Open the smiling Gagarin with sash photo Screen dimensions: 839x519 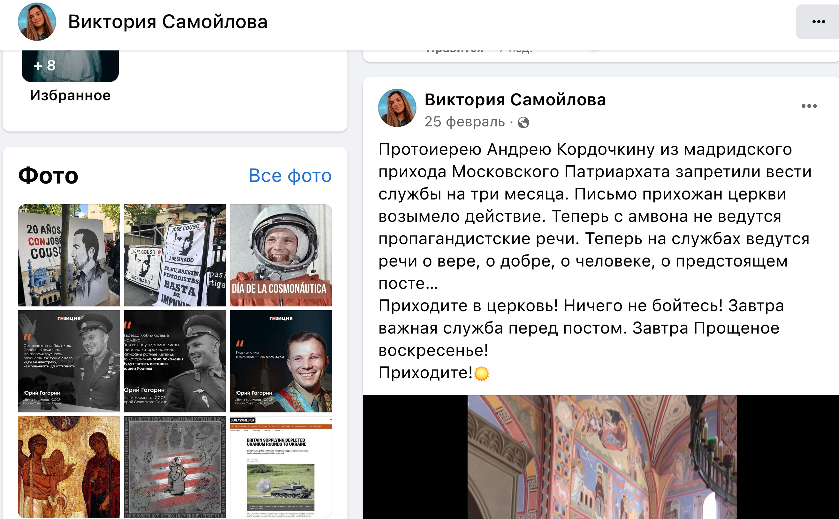coord(281,361)
